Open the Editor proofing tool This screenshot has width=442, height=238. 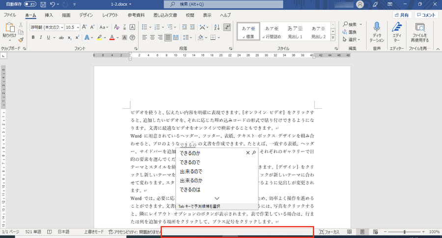point(398,27)
